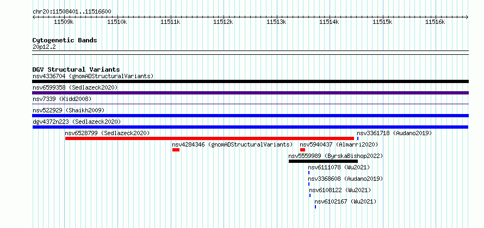Click the blue nsv6108122 marker
The width and height of the screenshot is (484, 228).
tap(310, 195)
